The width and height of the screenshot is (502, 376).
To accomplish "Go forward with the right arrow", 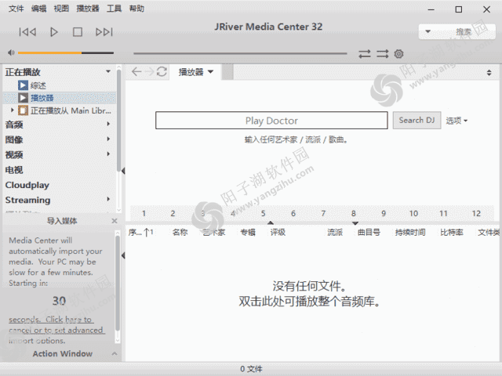I will [x=149, y=71].
